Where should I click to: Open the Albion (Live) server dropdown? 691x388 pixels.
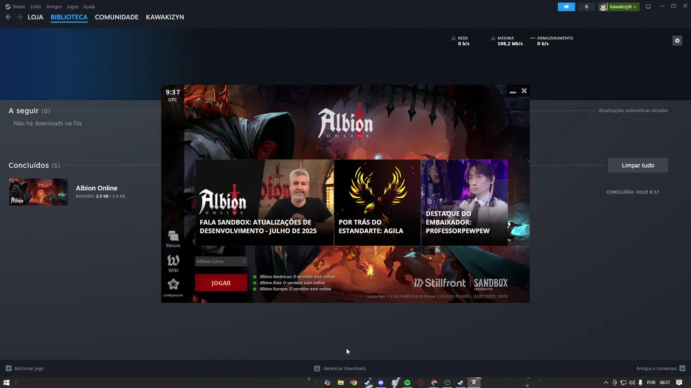pos(221,261)
